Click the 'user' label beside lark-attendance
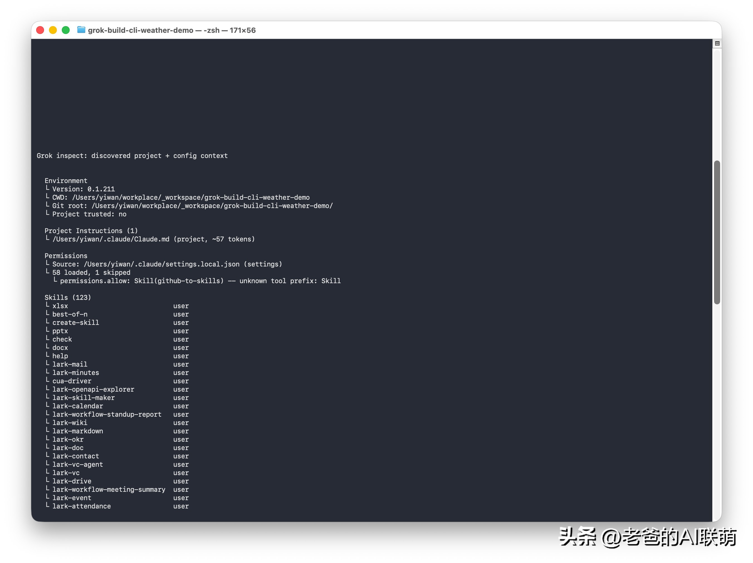Image resolution: width=753 pixels, height=563 pixels. (x=181, y=506)
